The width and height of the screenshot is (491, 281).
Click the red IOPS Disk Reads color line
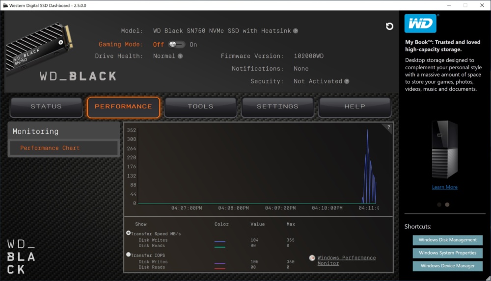pyautogui.click(x=220, y=268)
